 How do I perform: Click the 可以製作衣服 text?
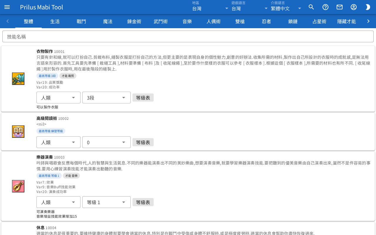pyautogui.click(x=47, y=107)
